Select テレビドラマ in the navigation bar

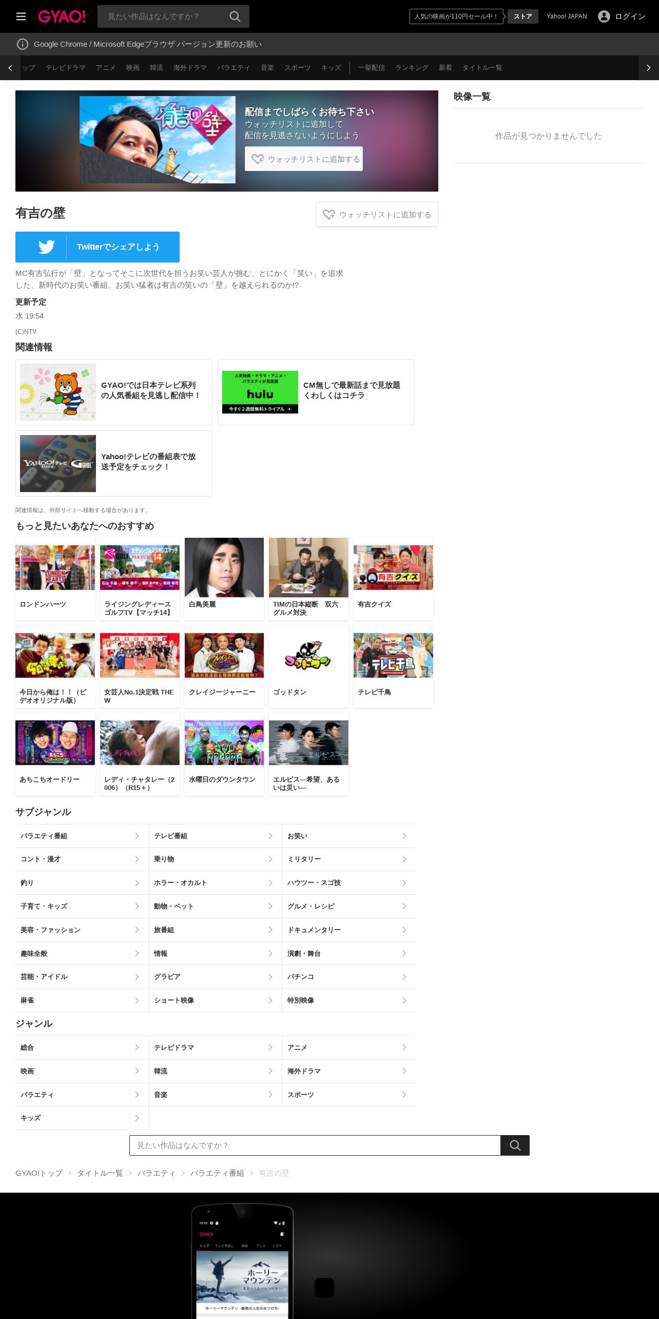tap(66, 68)
